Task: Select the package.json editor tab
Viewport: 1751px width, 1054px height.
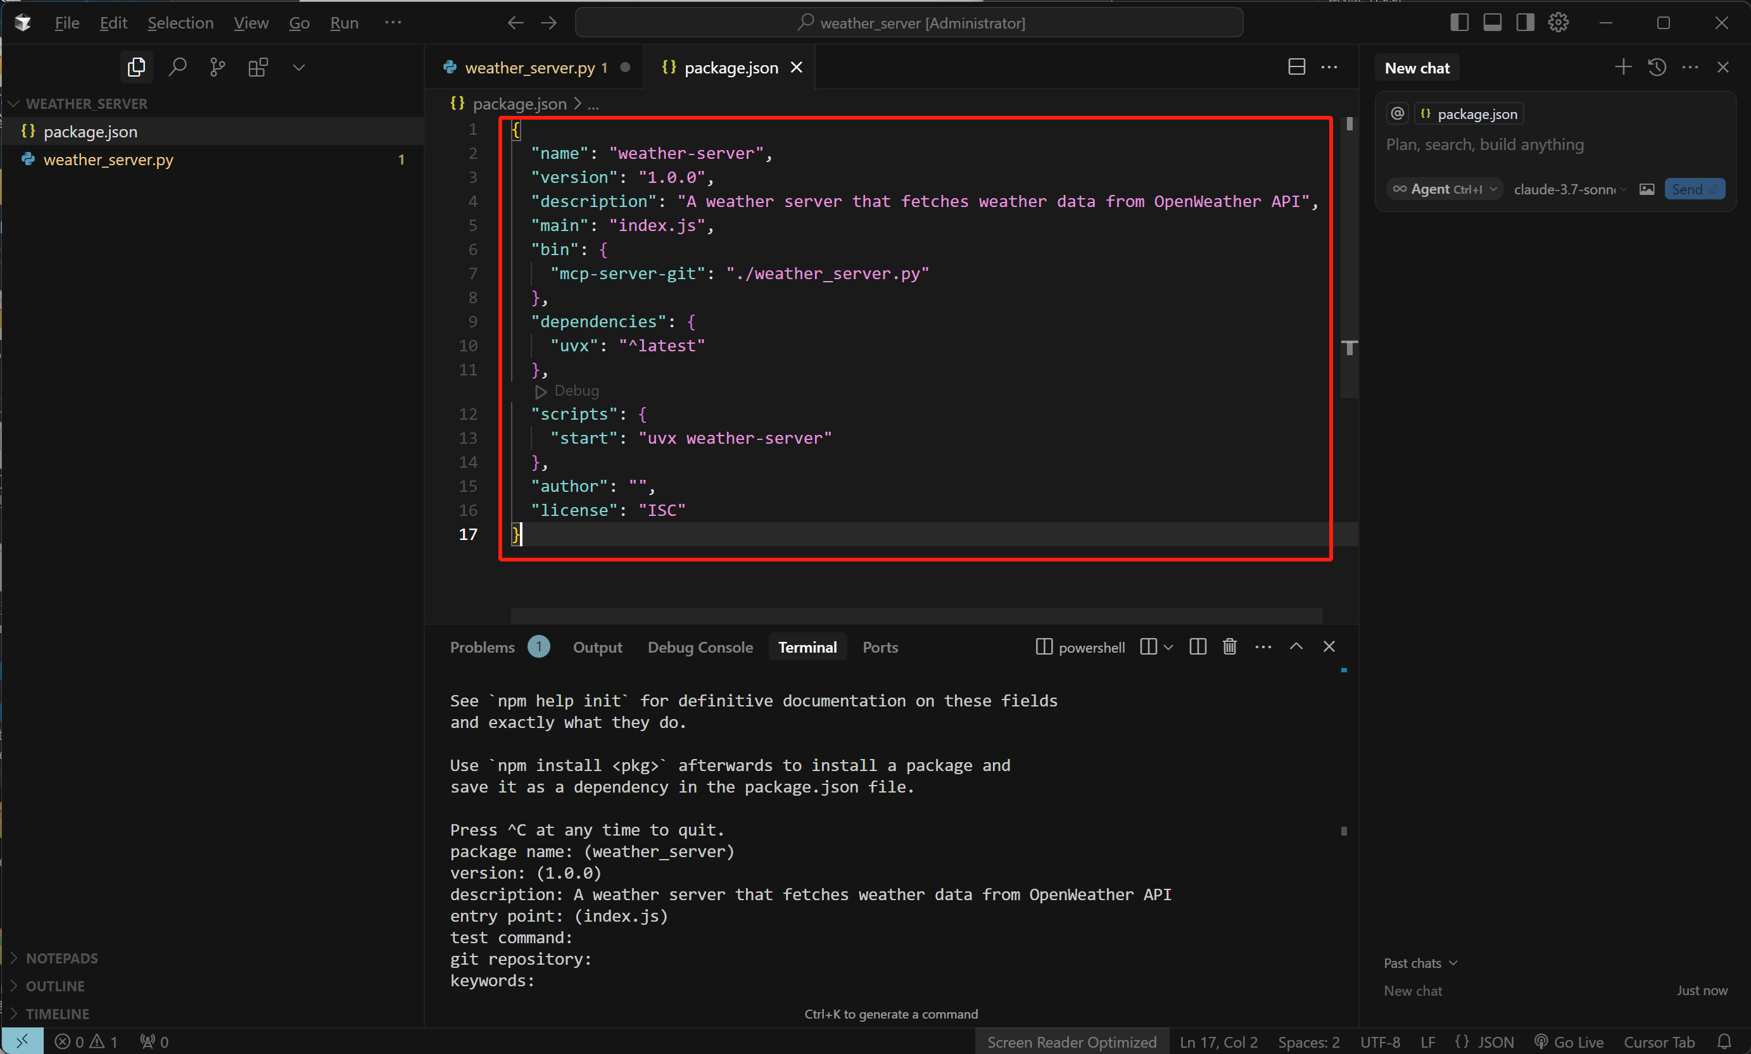Action: [730, 68]
